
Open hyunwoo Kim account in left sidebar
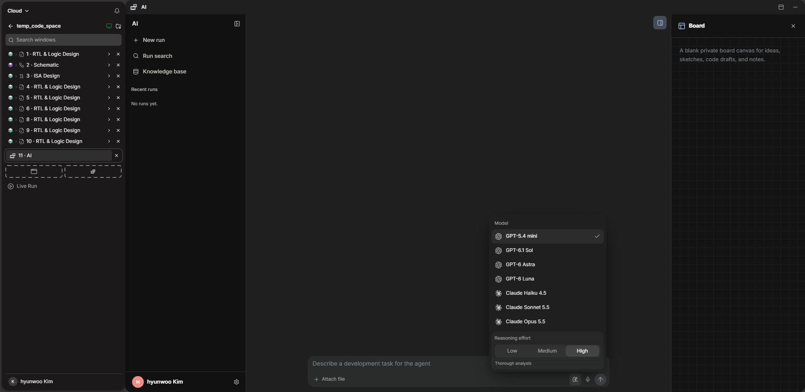[x=31, y=382]
